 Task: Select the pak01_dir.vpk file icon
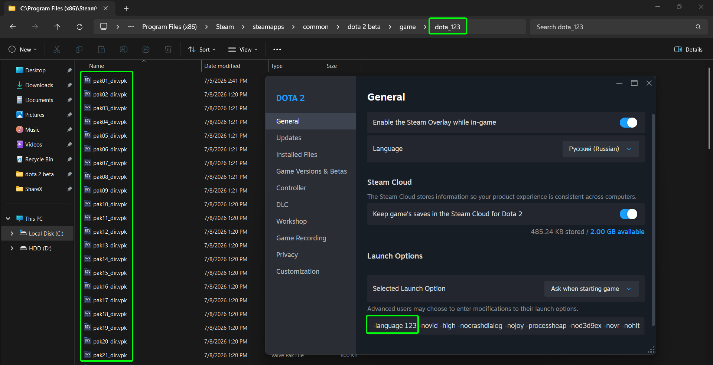click(x=88, y=80)
